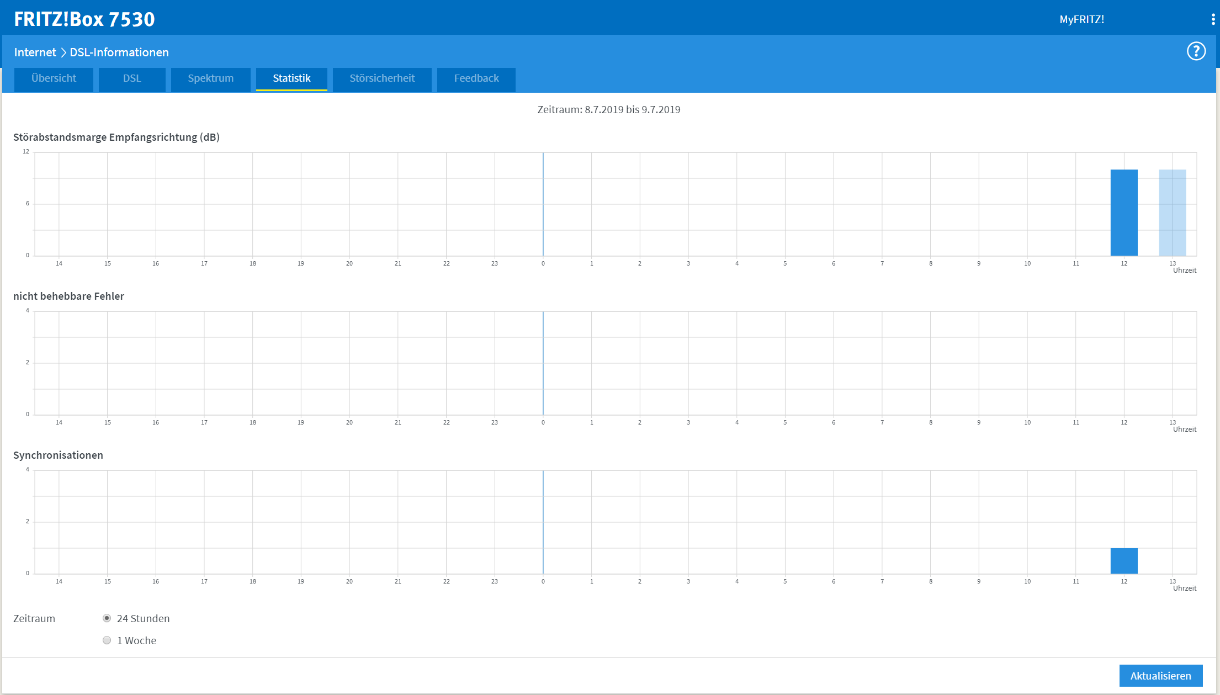Click the Internet breadcrumb link
The width and height of the screenshot is (1220, 695).
click(35, 52)
